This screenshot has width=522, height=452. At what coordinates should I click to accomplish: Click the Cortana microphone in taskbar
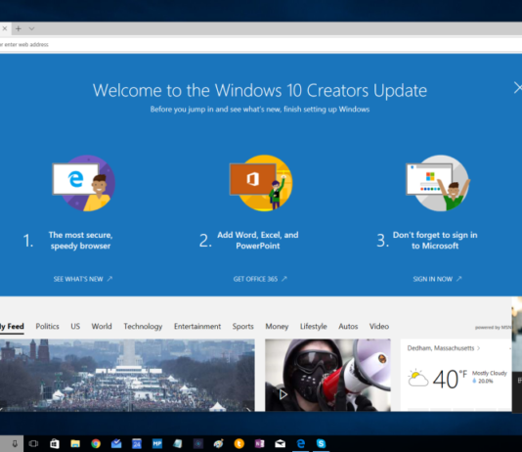coord(15,443)
